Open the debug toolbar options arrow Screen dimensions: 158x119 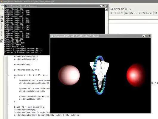(x=136, y=13)
